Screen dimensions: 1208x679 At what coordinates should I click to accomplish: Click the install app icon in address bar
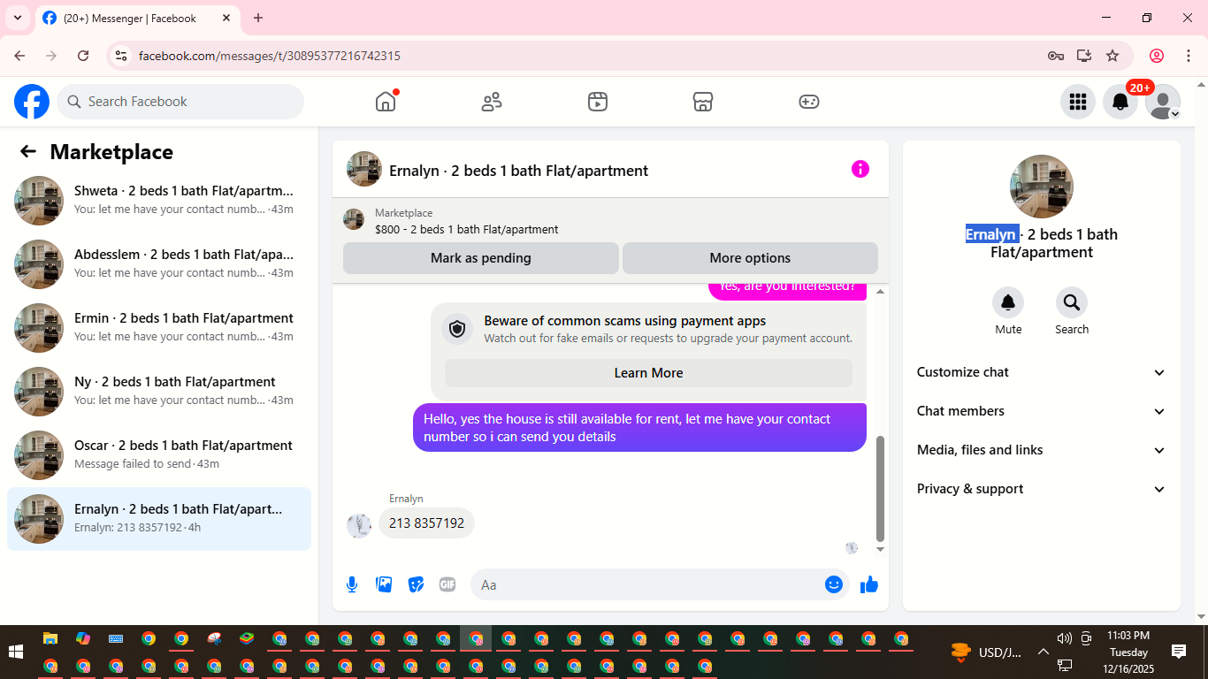point(1084,56)
